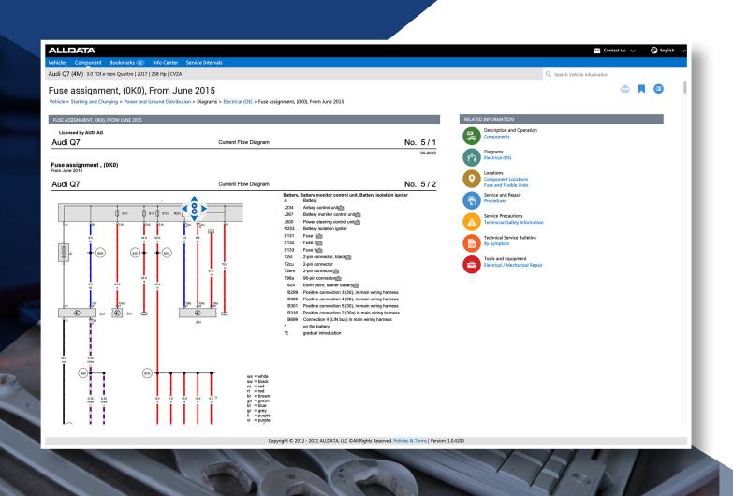Click the round blue article view icon

click(660, 90)
